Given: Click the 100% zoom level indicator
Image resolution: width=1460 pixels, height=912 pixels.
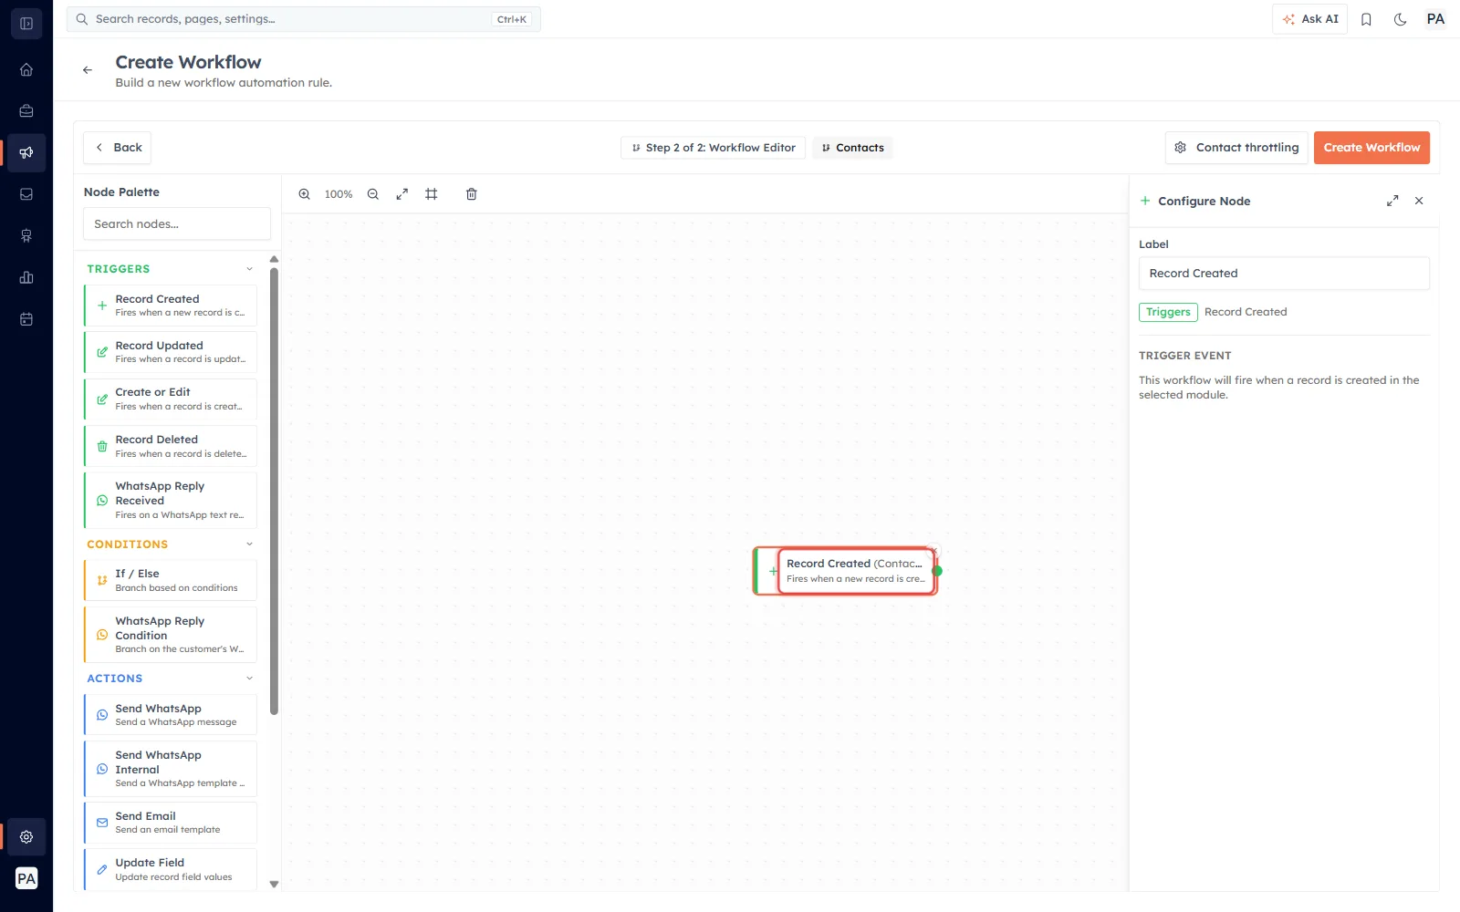Looking at the screenshot, I should point(339,194).
